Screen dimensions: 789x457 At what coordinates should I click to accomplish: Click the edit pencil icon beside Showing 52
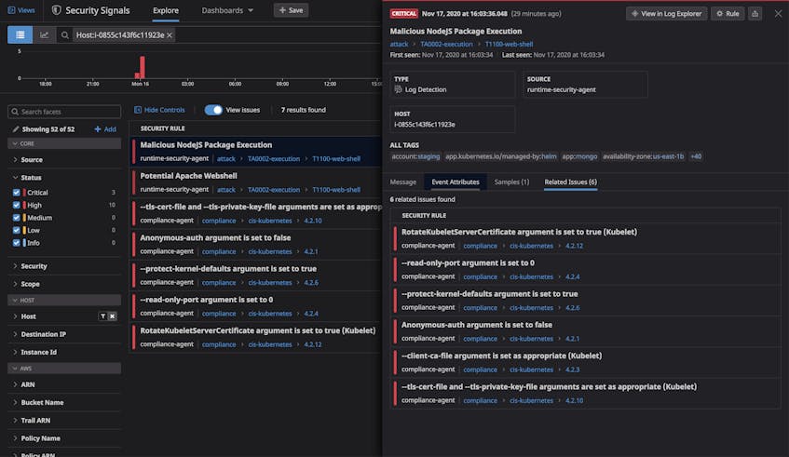tap(16, 129)
